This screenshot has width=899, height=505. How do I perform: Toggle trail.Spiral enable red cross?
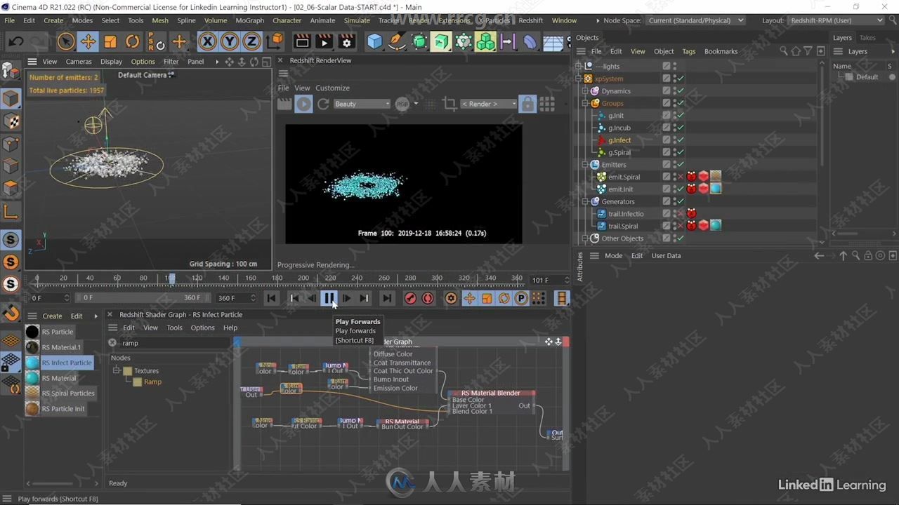pos(681,226)
